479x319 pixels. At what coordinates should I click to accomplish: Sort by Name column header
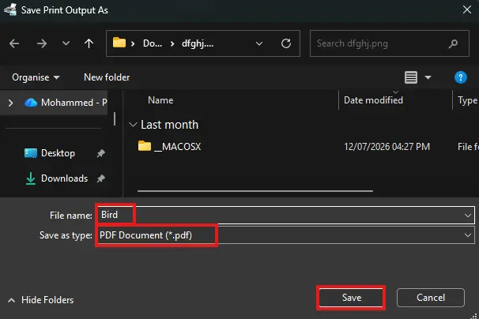(x=160, y=100)
